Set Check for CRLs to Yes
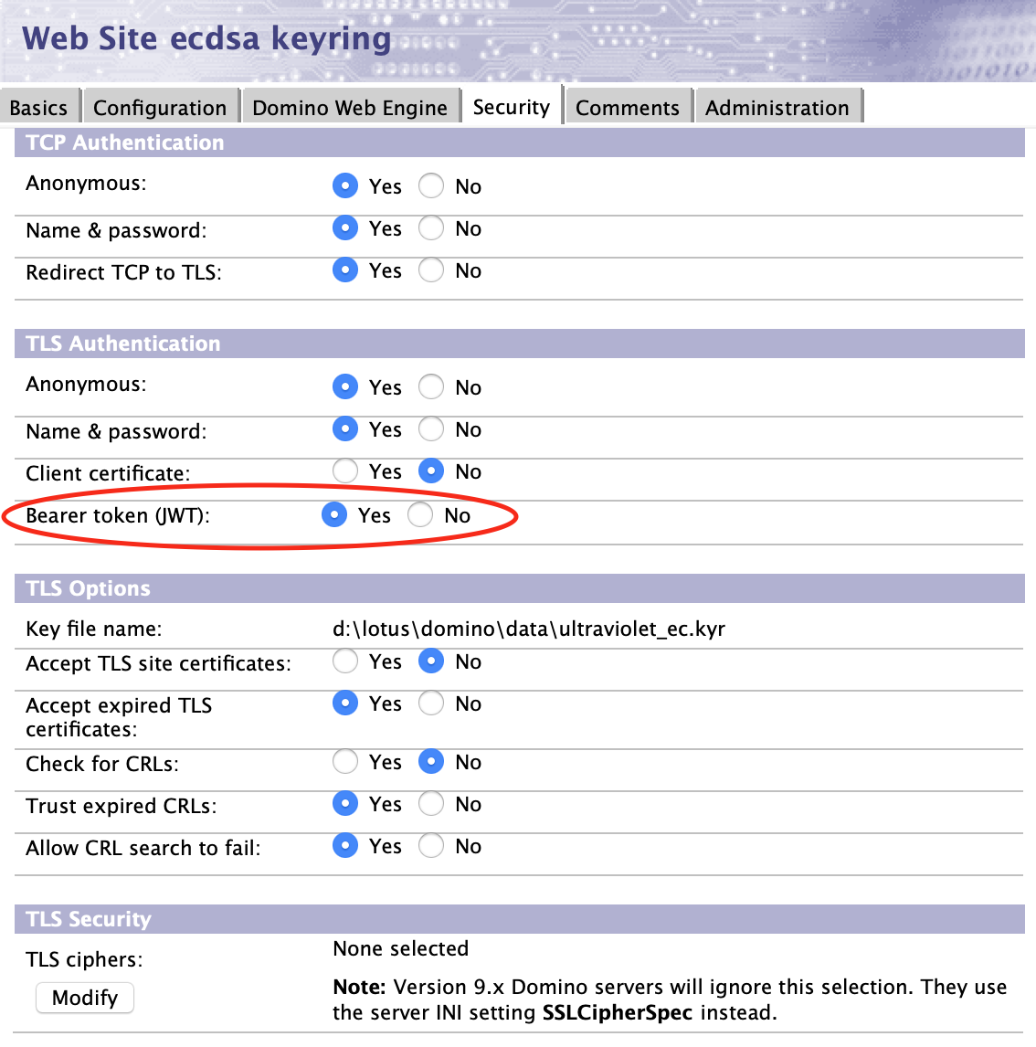The image size is (1036, 1047). coord(345,761)
